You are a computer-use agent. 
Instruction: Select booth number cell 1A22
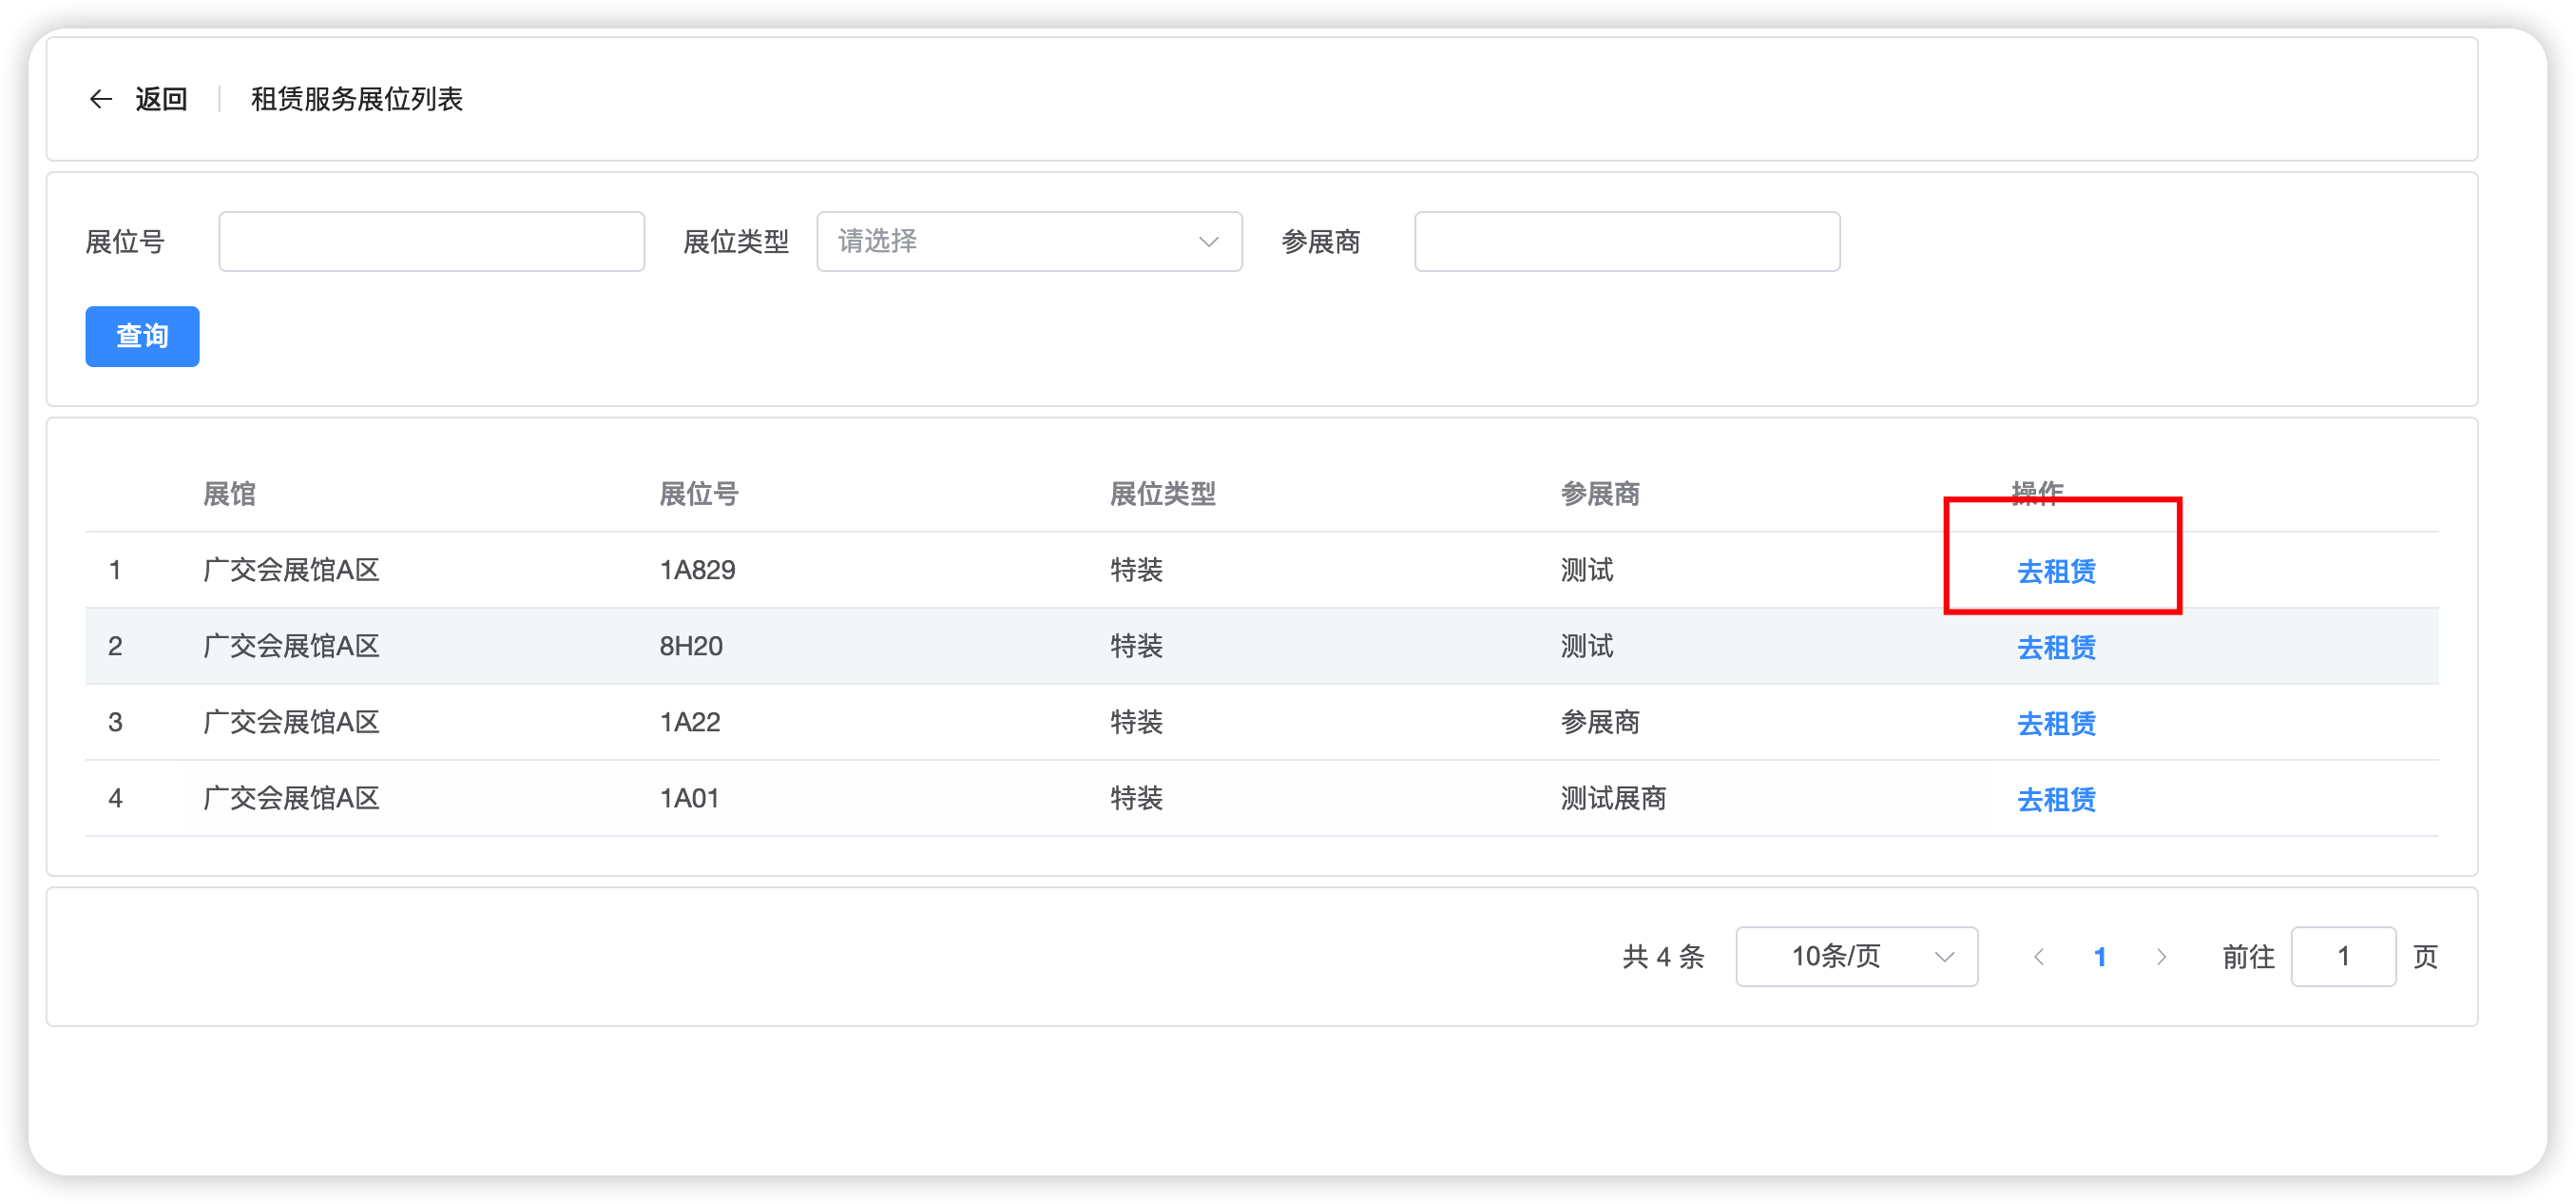tap(690, 723)
